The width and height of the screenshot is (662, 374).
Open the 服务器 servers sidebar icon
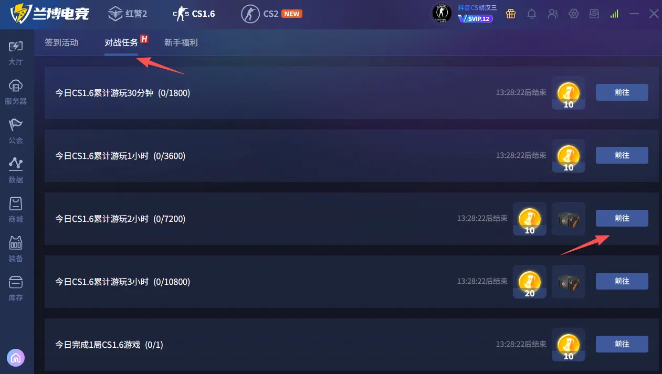[x=16, y=92]
